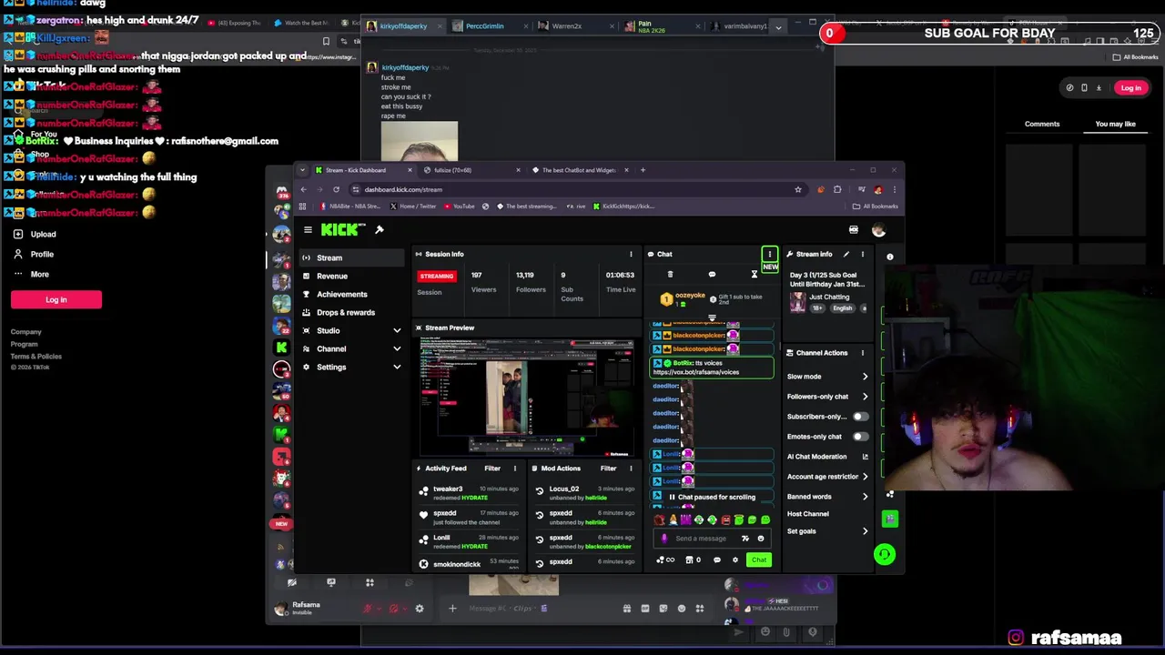This screenshot has height=655, width=1165.
Task: Reload the Kick dashboard page
Action: tap(336, 189)
